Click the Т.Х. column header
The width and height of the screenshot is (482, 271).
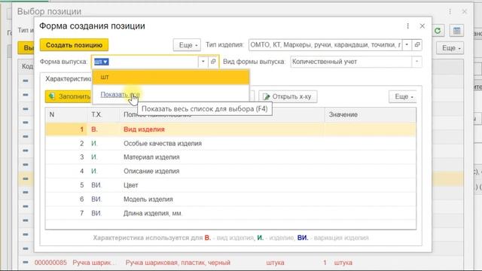103,114
